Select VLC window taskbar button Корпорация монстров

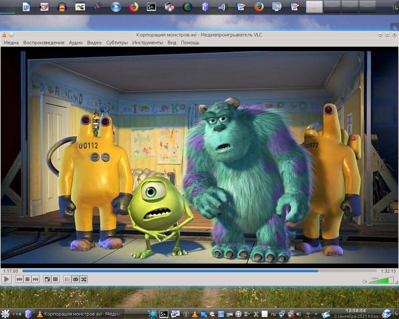pyautogui.click(x=79, y=314)
